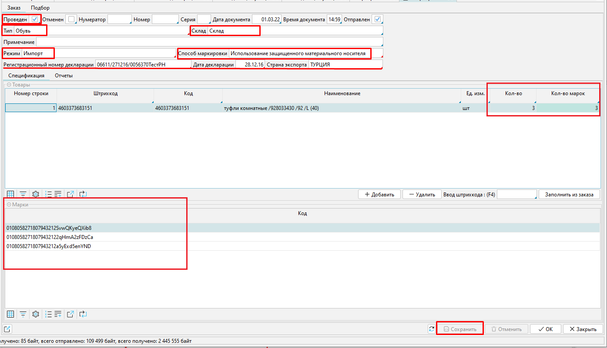Image resolution: width=607 pixels, height=348 pixels.
Task: Switch to the Отчеты tab
Action: pos(64,76)
